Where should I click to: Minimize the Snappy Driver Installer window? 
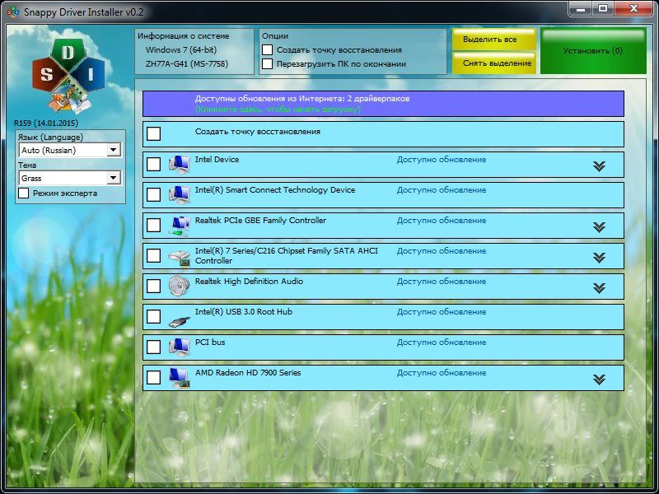click(x=581, y=8)
